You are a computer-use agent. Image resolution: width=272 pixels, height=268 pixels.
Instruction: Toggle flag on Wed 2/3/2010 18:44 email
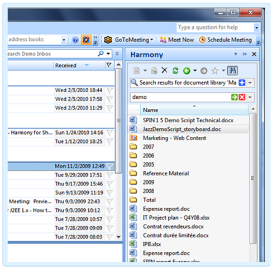click(x=109, y=90)
